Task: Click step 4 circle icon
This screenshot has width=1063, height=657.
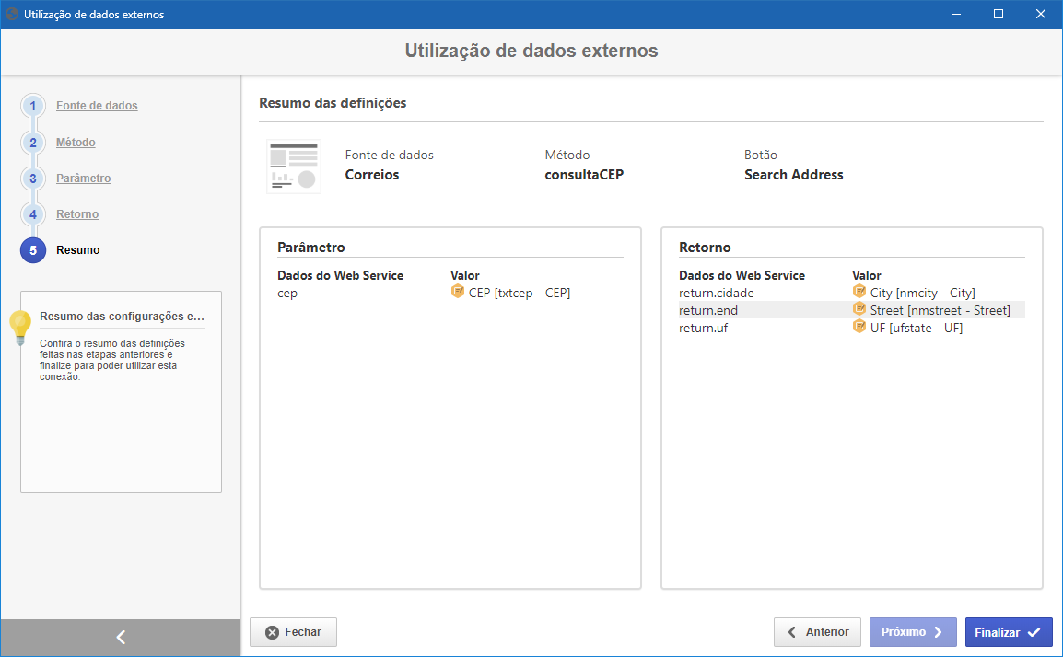Action: click(x=32, y=214)
